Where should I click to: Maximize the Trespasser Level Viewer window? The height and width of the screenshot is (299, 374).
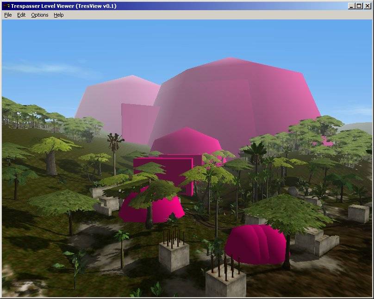pos(359,6)
